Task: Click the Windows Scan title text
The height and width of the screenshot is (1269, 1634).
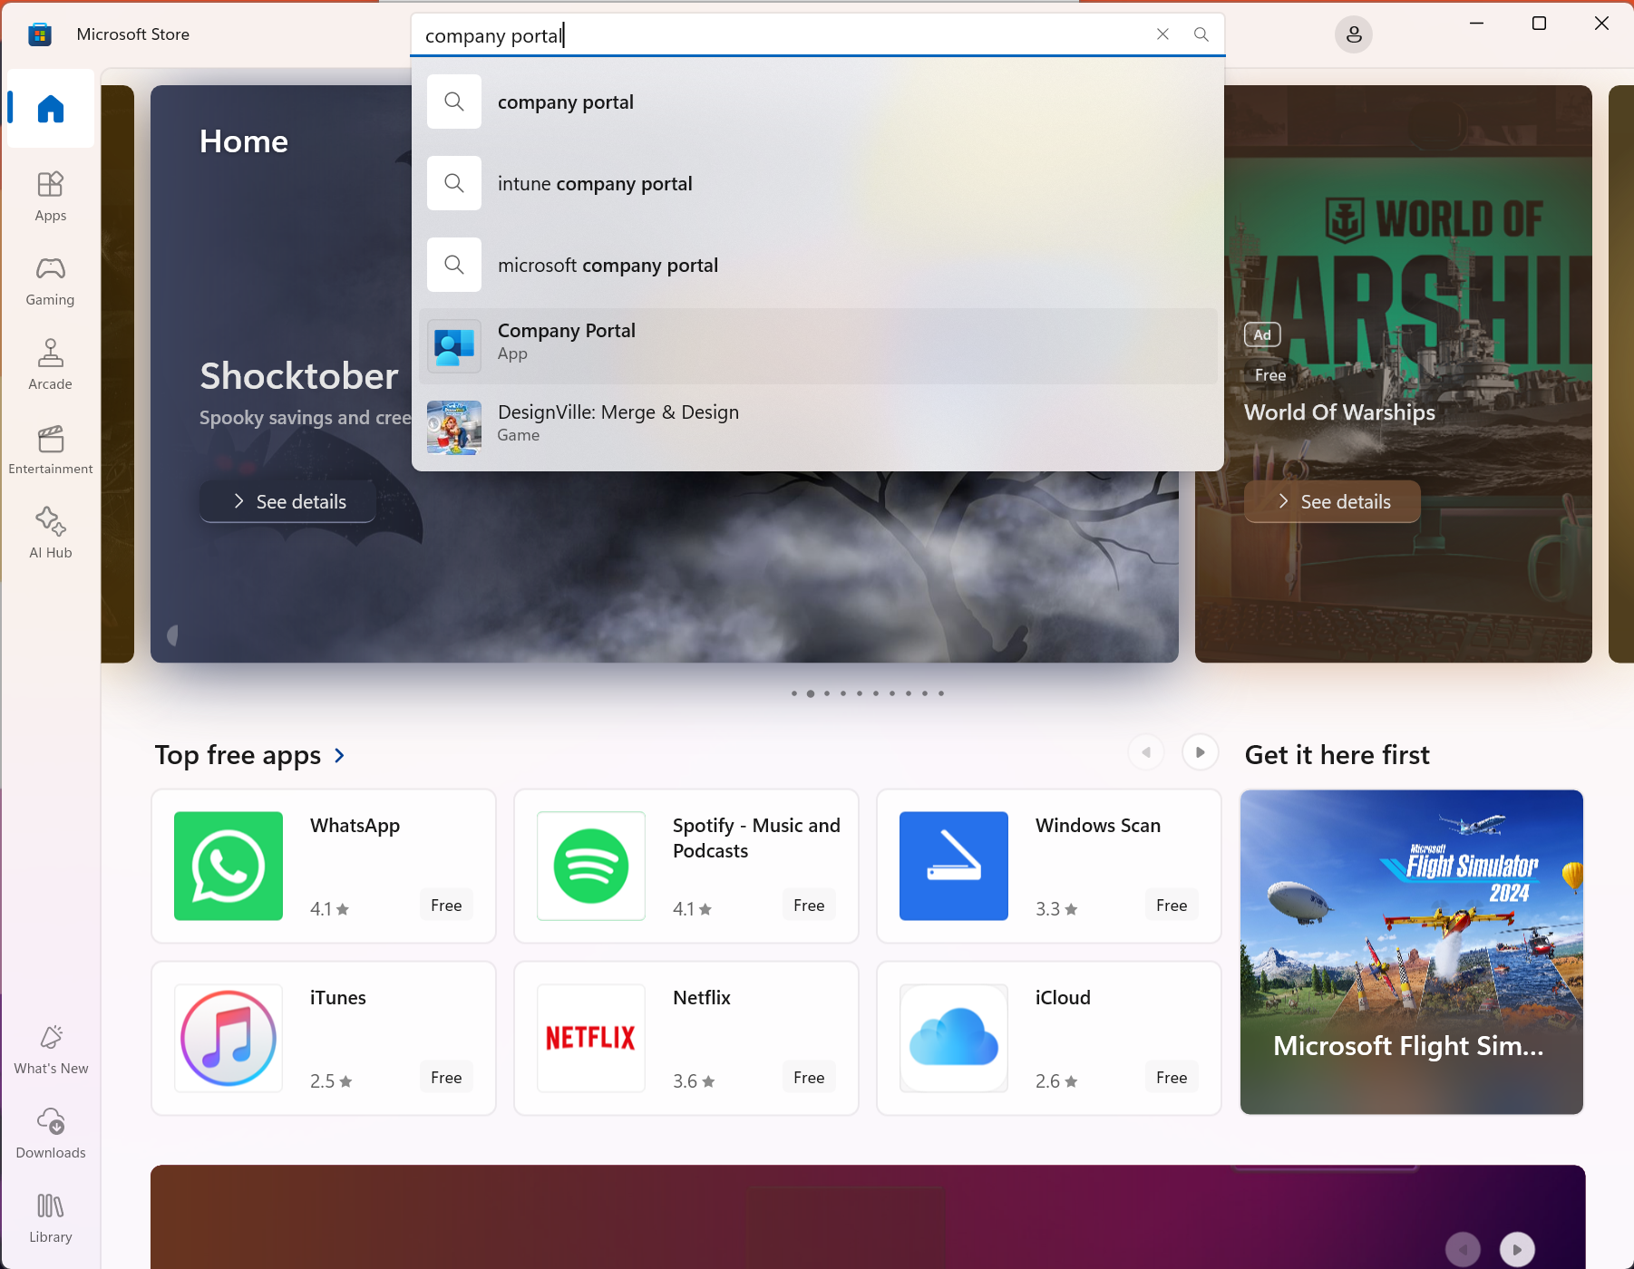Action: pos(1098,826)
